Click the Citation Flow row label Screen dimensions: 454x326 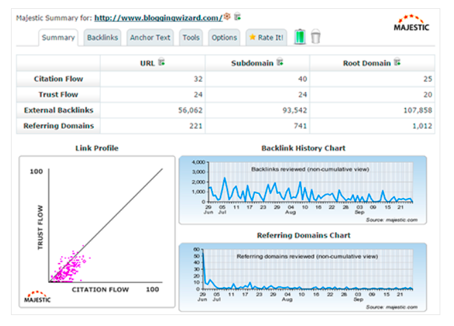pos(58,79)
